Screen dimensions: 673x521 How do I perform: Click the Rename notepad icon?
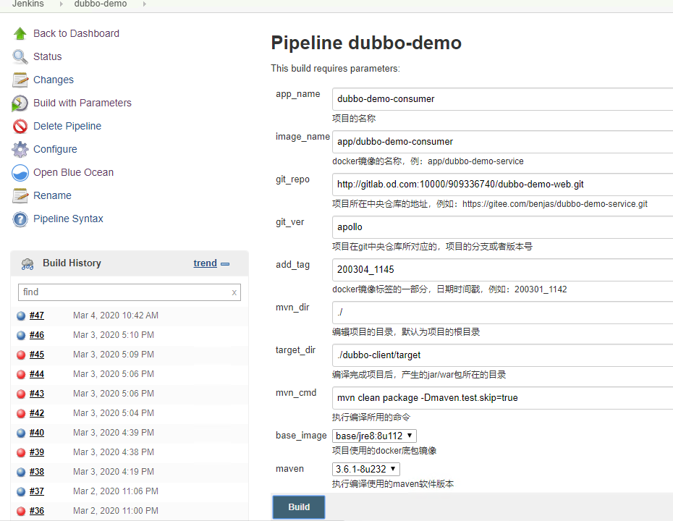pyautogui.click(x=20, y=196)
